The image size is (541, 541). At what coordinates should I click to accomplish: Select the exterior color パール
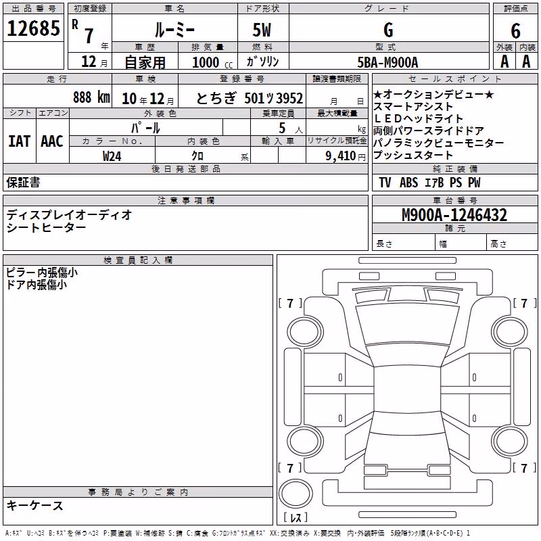click(x=145, y=128)
